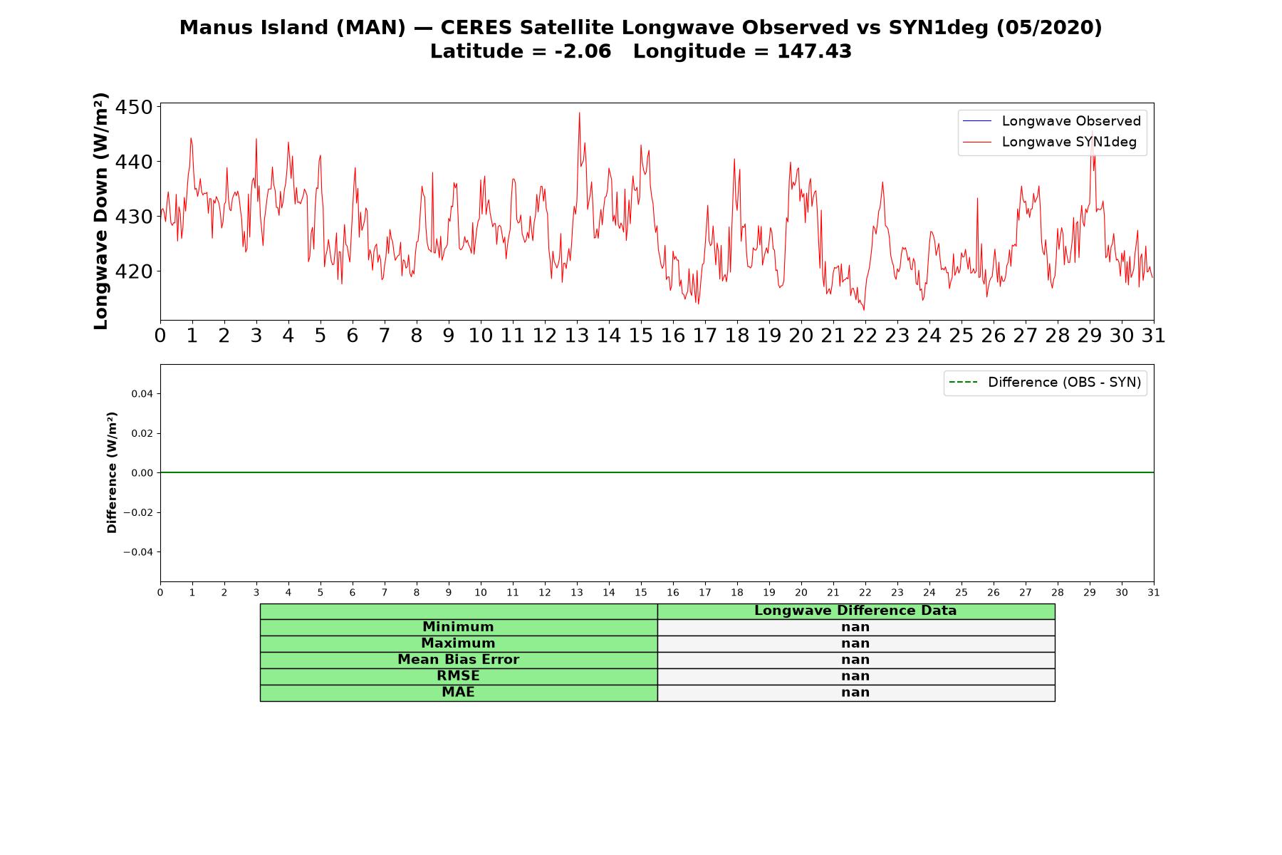Click the nan value beside RMSE
The width and height of the screenshot is (1282, 855).
pos(855,676)
